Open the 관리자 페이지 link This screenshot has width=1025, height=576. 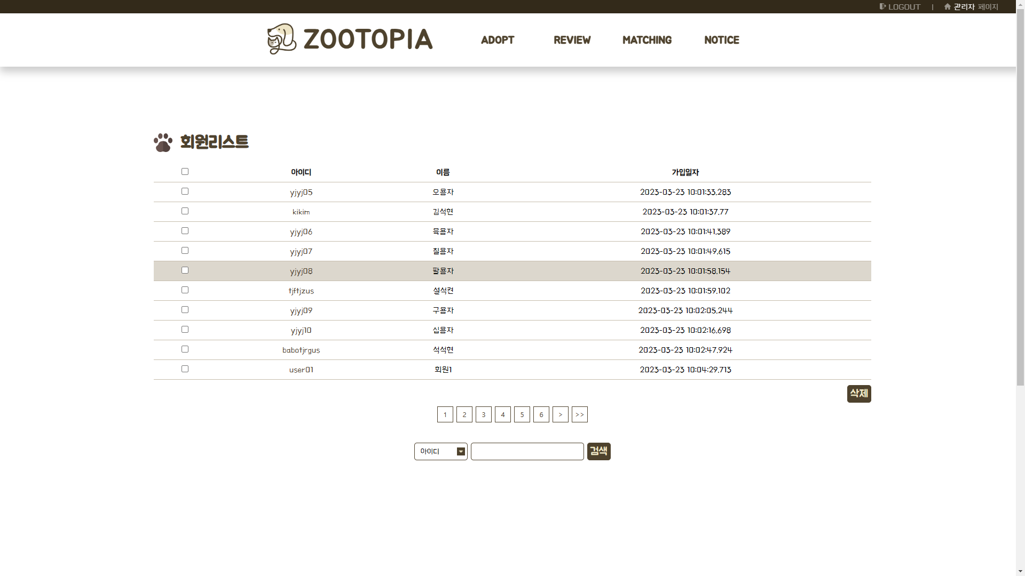coord(975,7)
